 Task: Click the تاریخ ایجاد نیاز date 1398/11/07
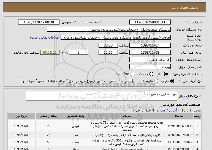(150, 45)
